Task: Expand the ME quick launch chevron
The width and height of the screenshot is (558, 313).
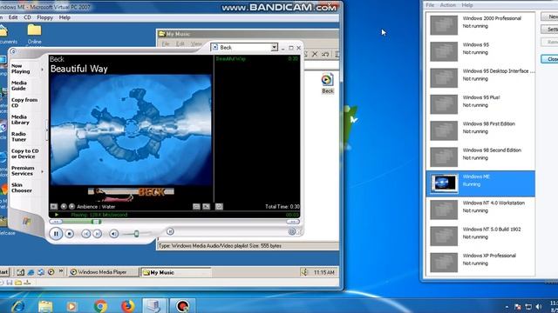Action: pos(61,271)
